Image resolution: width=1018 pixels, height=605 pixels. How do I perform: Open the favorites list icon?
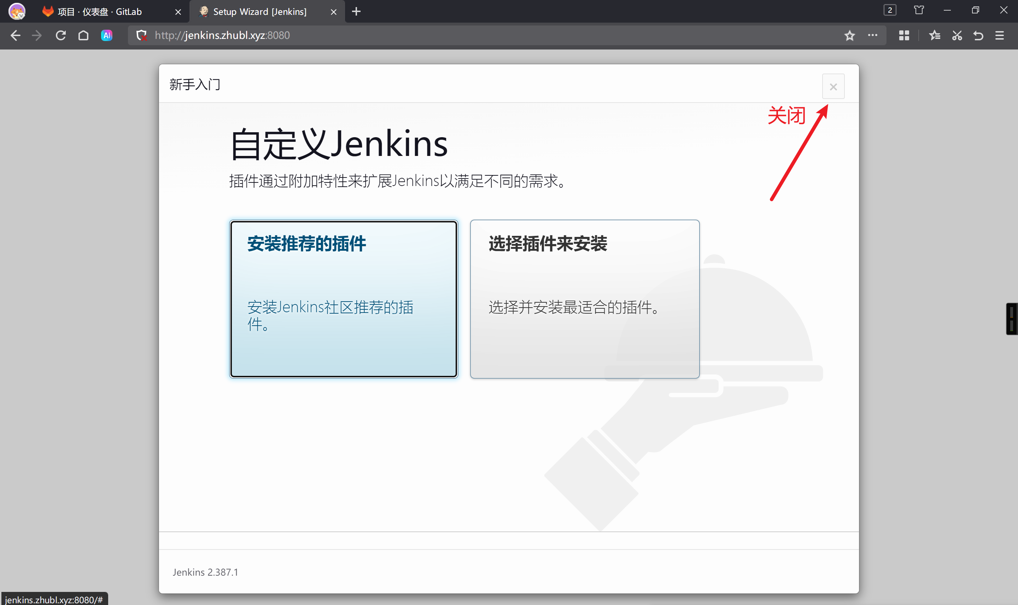[935, 35]
